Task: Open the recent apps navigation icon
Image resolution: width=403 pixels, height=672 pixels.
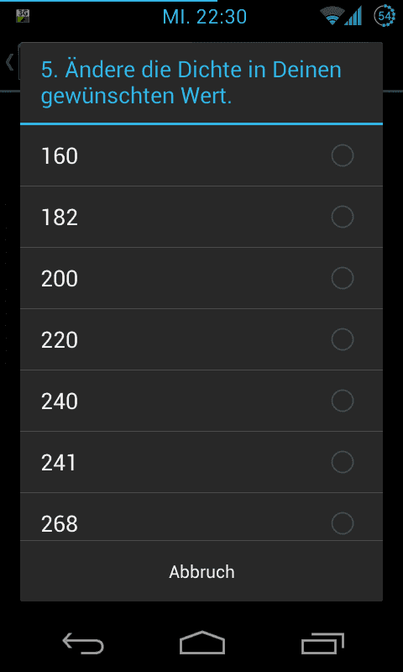Action: 322,643
